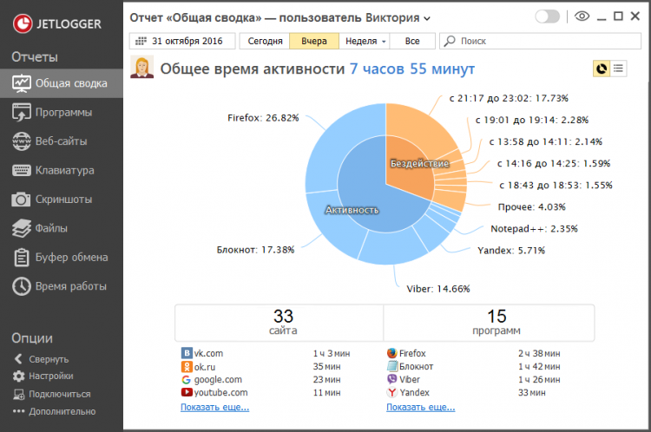Image resolution: width=651 pixels, height=432 pixels.
Task: Open the Клавиатура report
Action: pos(62,170)
